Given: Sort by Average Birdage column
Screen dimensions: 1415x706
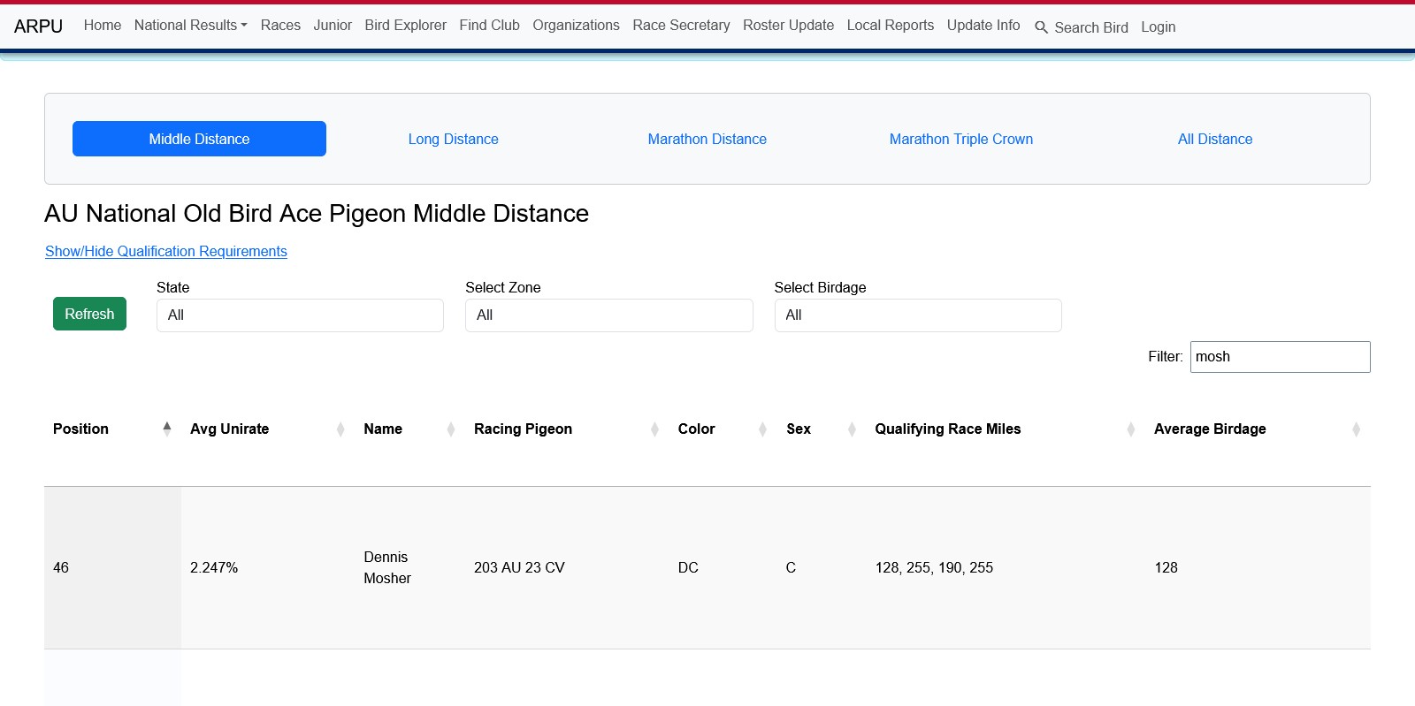Looking at the screenshot, I should [1209, 429].
